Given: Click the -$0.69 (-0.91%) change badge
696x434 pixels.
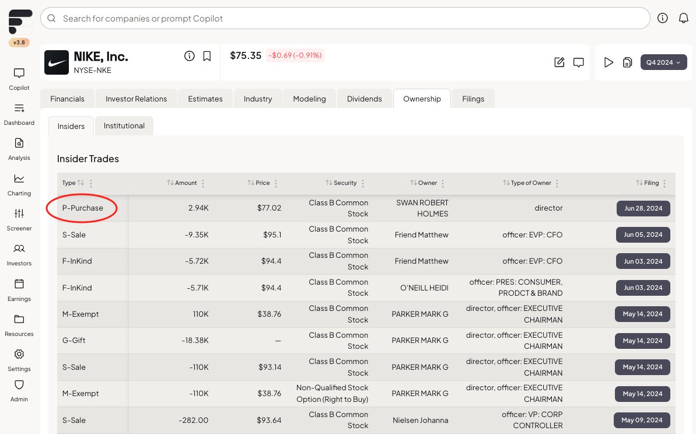Looking at the screenshot, I should click(x=295, y=55).
